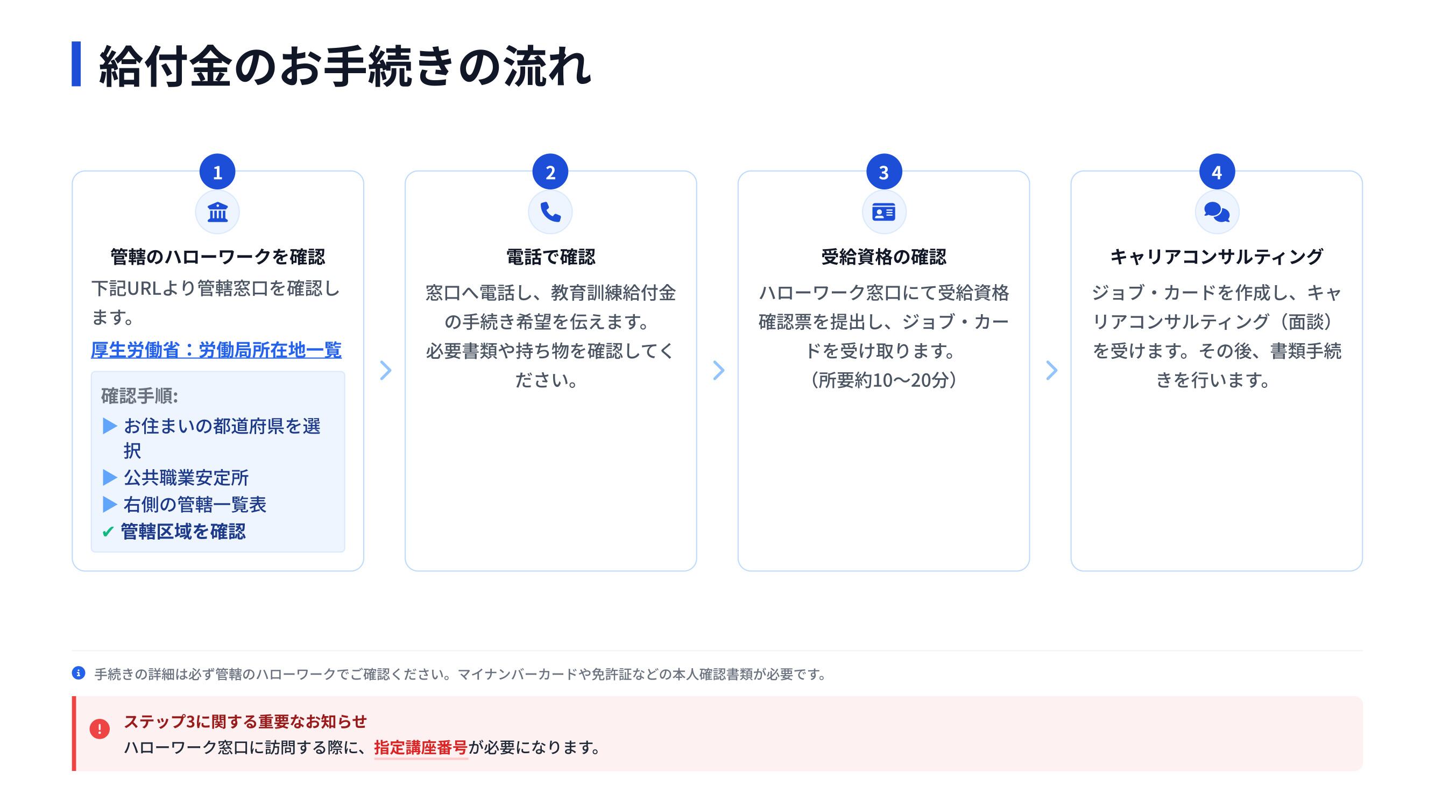Click the phone icon in step 2
Image resolution: width=1435 pixels, height=807 pixels.
tap(550, 212)
